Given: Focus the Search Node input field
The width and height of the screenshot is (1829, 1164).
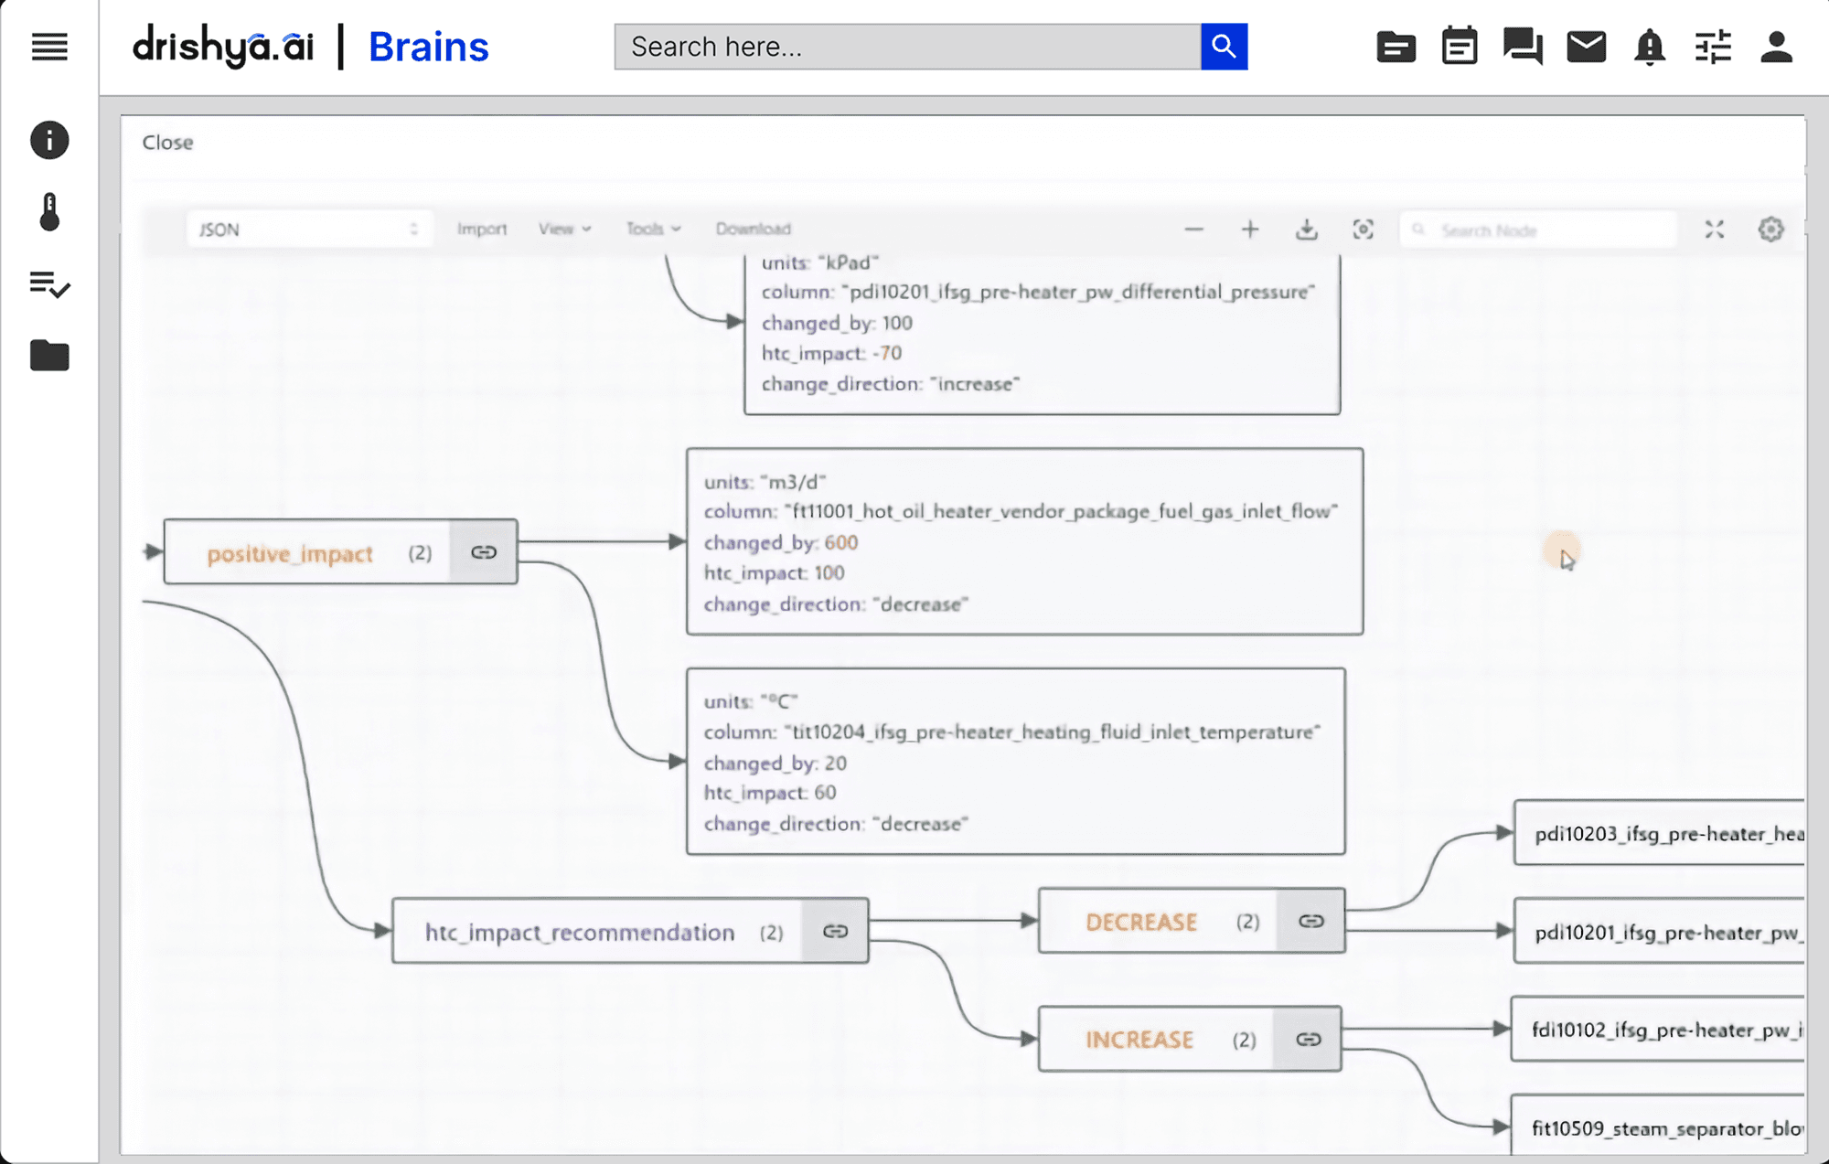Looking at the screenshot, I should (x=1538, y=230).
